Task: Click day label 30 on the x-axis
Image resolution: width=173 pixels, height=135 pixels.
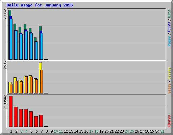Action: 157,131
